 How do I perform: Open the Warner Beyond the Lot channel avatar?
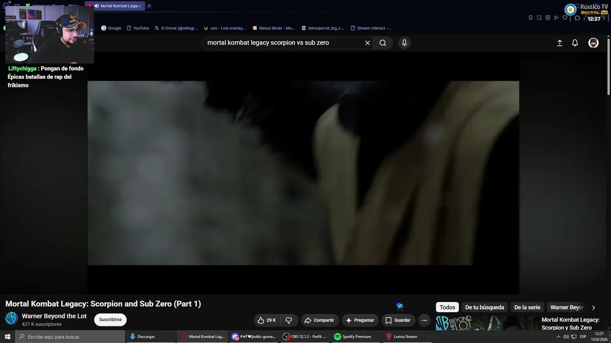pos(11,319)
